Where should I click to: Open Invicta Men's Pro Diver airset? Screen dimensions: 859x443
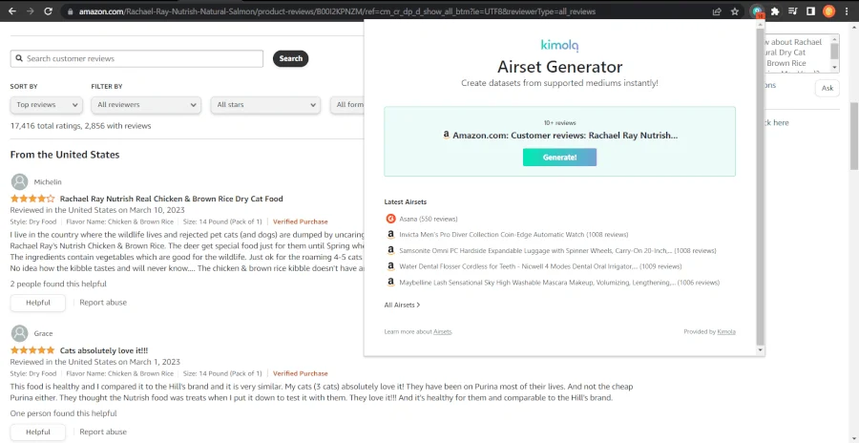click(x=513, y=234)
